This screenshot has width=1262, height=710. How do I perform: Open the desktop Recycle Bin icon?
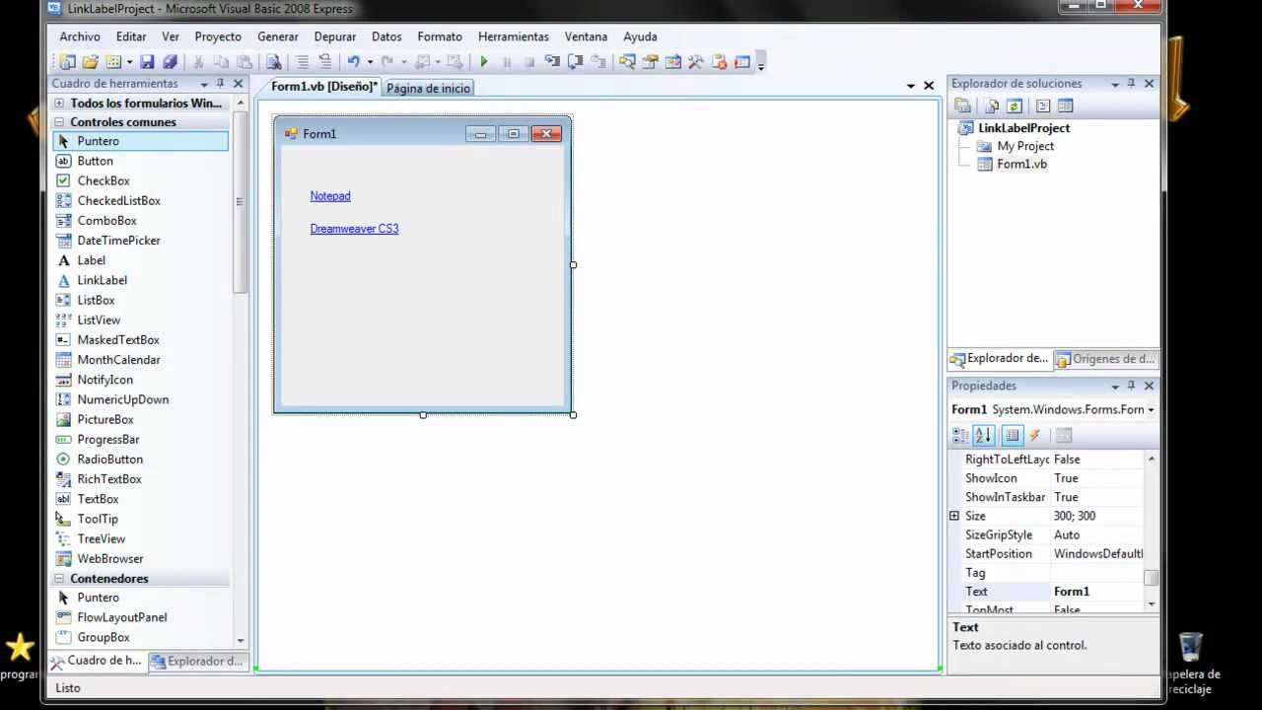pos(1191,648)
